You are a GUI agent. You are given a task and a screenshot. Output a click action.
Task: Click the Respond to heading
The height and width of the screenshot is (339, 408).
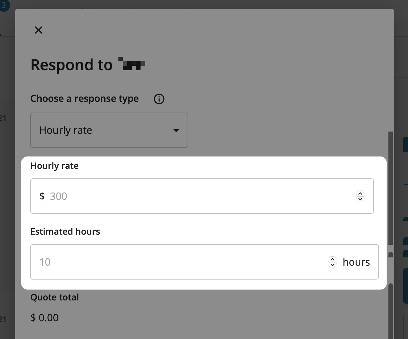tap(72, 65)
